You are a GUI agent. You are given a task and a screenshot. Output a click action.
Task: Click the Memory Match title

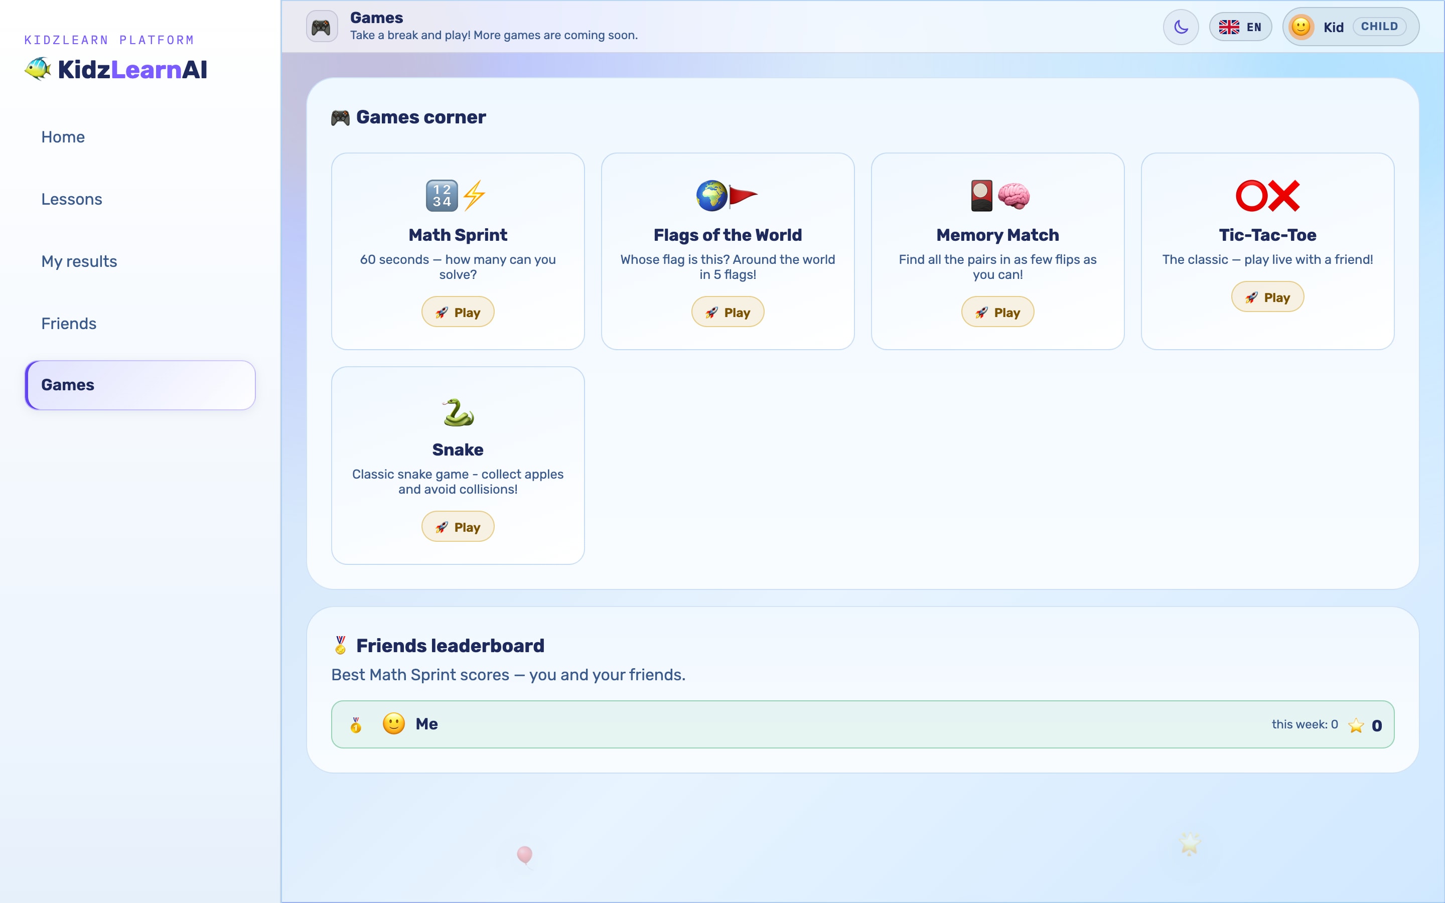tap(998, 235)
